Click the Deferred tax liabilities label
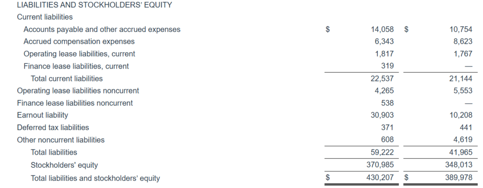This screenshot has height=188, width=483. (x=53, y=127)
